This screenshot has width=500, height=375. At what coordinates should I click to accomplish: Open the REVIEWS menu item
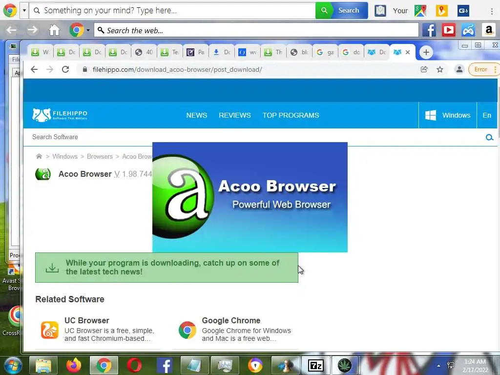click(x=235, y=115)
